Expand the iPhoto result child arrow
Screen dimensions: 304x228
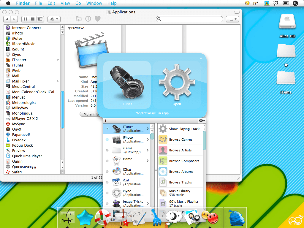coord(148,140)
